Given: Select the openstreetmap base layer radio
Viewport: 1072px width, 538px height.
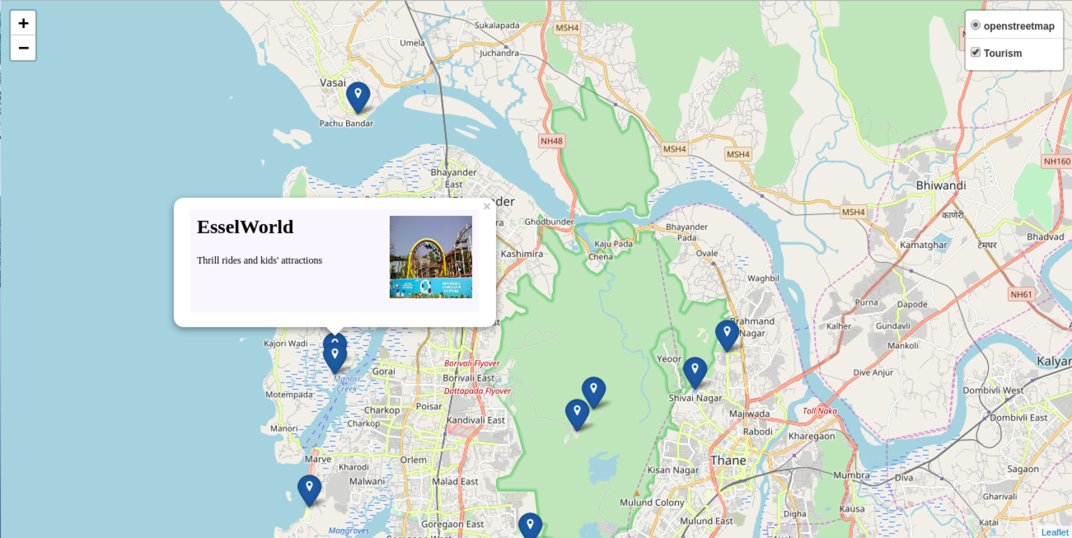Looking at the screenshot, I should click(975, 25).
